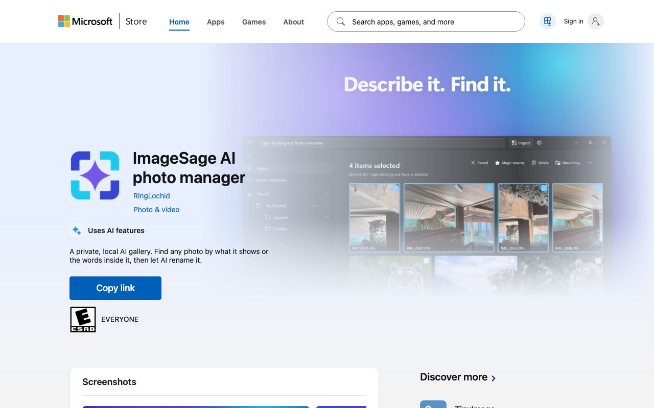Open the Discover more link

(458, 377)
